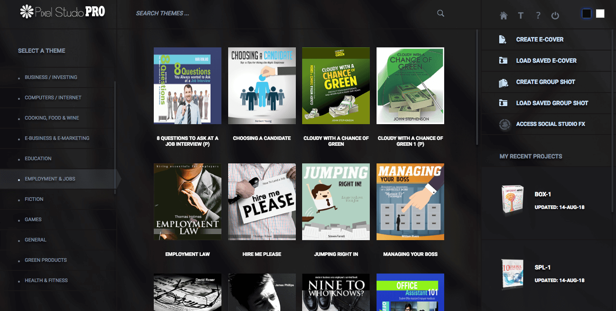
Task: Click the power/logout icon
Action: tap(555, 15)
